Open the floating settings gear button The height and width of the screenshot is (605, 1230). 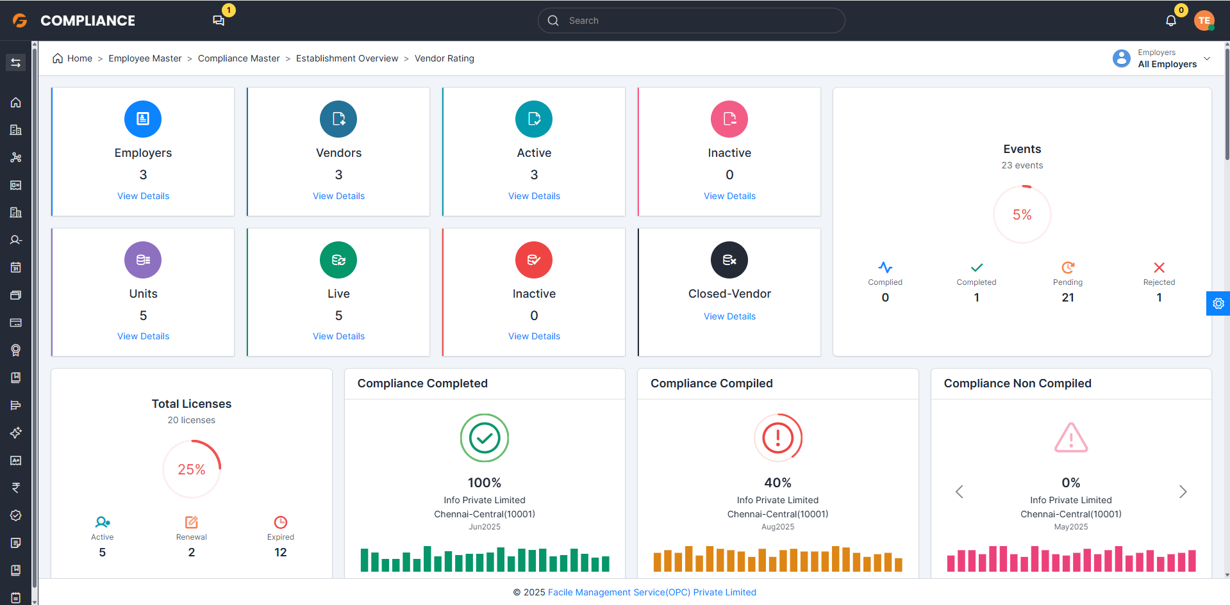click(1218, 303)
